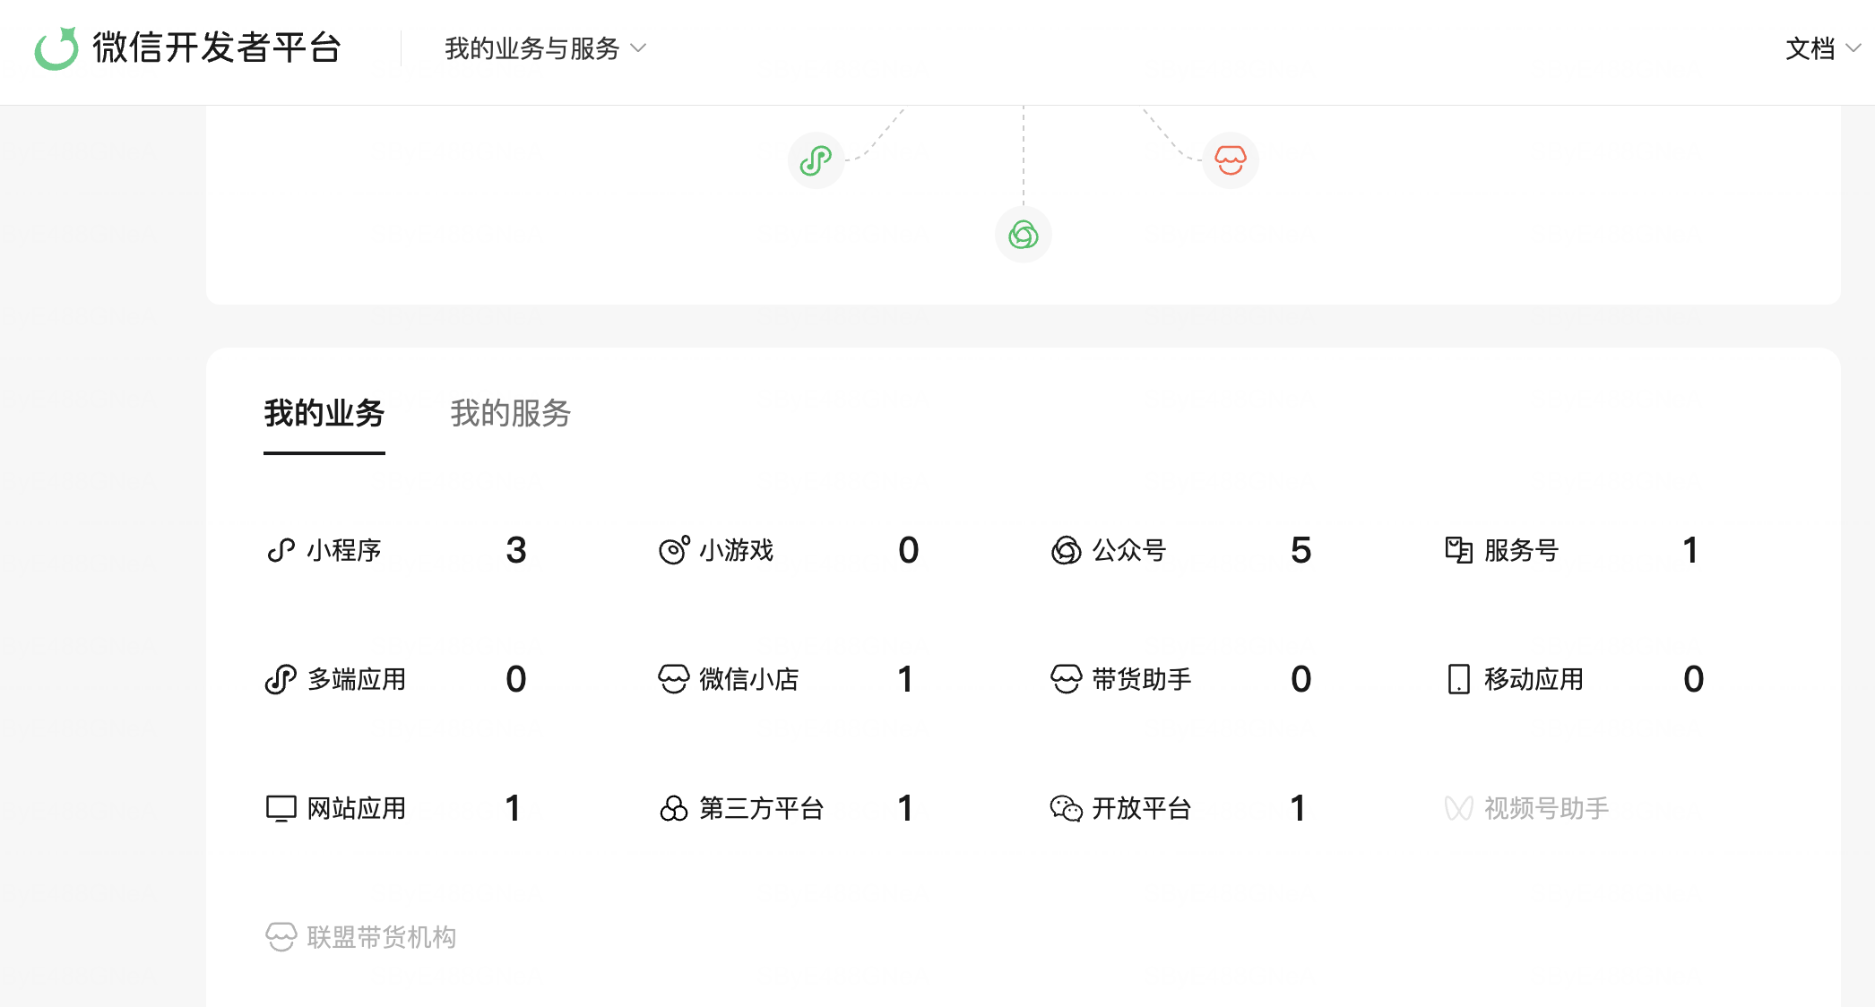Open the 小程序 business entry
Screen dimensions: 1875x1007
coord(344,550)
